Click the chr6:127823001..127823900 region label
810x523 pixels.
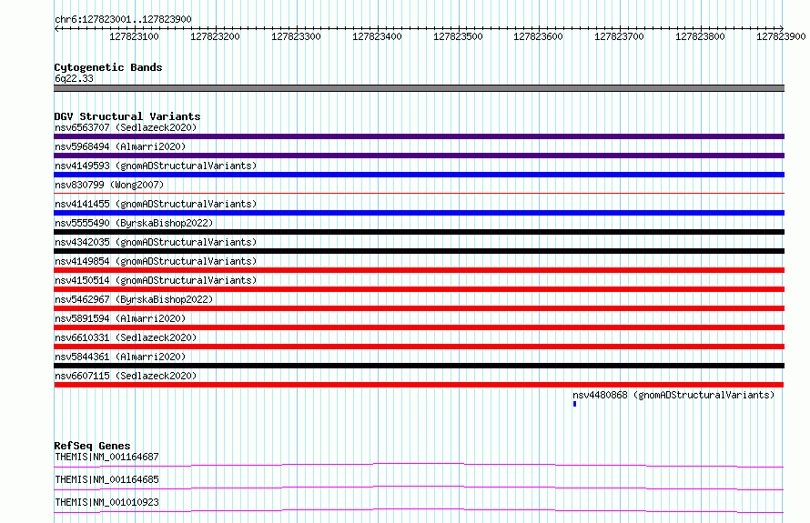tap(123, 19)
